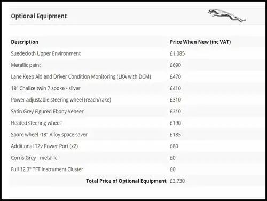Click the Satin Grey Figured Ebony Veneer entry
The height and width of the screenshot is (201, 267).
(47, 112)
